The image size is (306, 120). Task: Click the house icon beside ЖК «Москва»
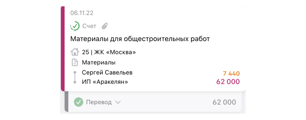click(74, 52)
